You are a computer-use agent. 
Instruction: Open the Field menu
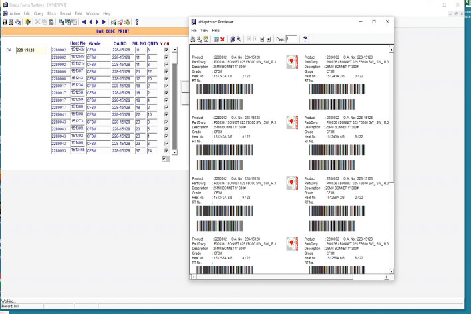coord(78,13)
